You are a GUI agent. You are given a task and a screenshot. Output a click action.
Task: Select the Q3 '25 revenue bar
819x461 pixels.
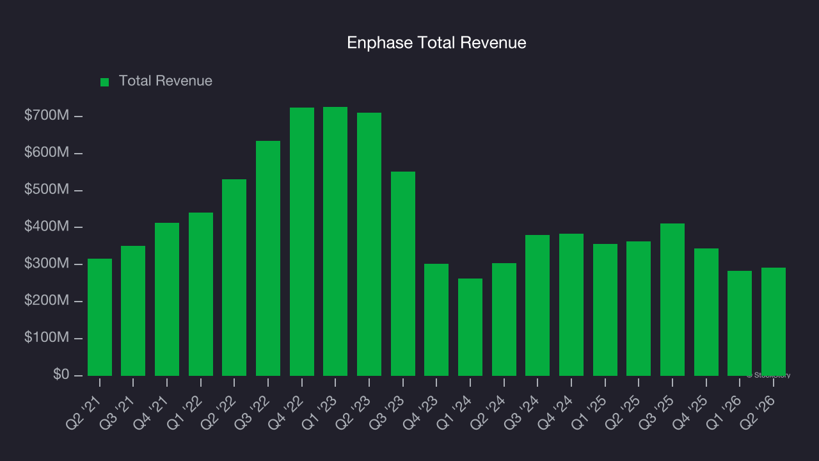tap(672, 300)
